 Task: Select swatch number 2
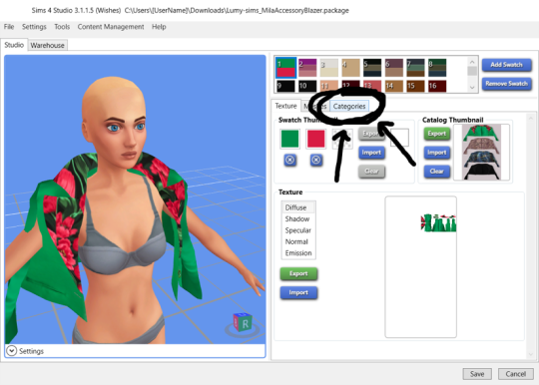click(x=307, y=68)
